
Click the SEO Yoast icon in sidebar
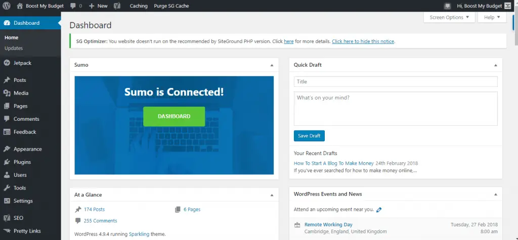(x=7, y=218)
